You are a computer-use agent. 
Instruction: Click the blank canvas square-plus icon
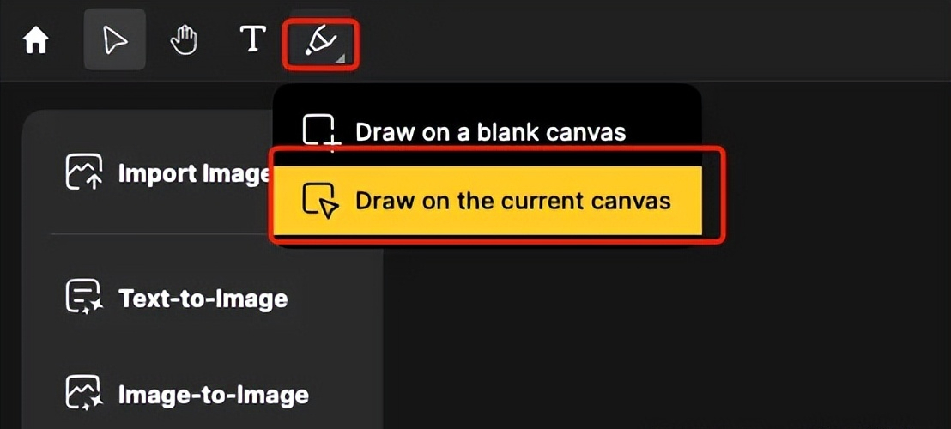[x=320, y=133]
